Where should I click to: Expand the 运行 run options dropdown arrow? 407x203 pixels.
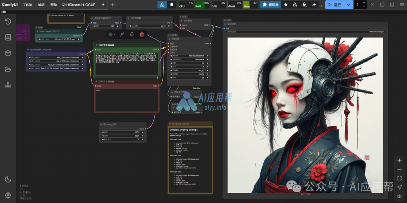point(348,5)
